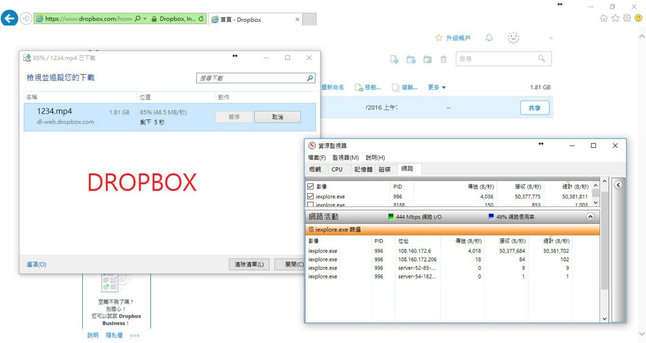646x343 pixels.
Task: Open 說明(H) menu in Resource Monitor
Action: (375, 158)
